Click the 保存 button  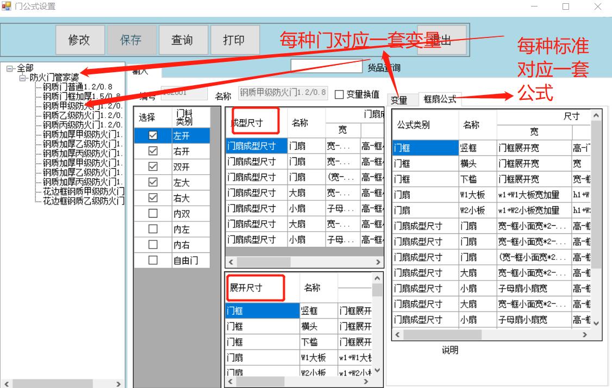click(131, 39)
